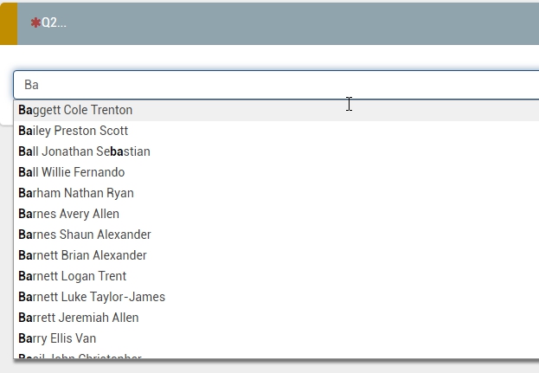Choose Bailey Preston Scott option
Screen dimensions: 539x373
[x=74, y=131]
